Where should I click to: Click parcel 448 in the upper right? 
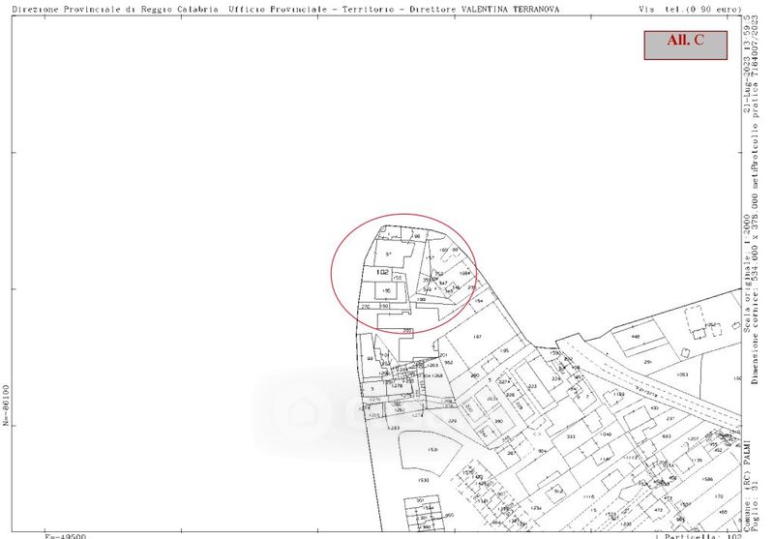click(636, 337)
